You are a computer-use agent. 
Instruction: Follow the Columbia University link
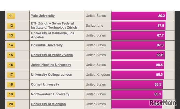[x=47, y=45]
